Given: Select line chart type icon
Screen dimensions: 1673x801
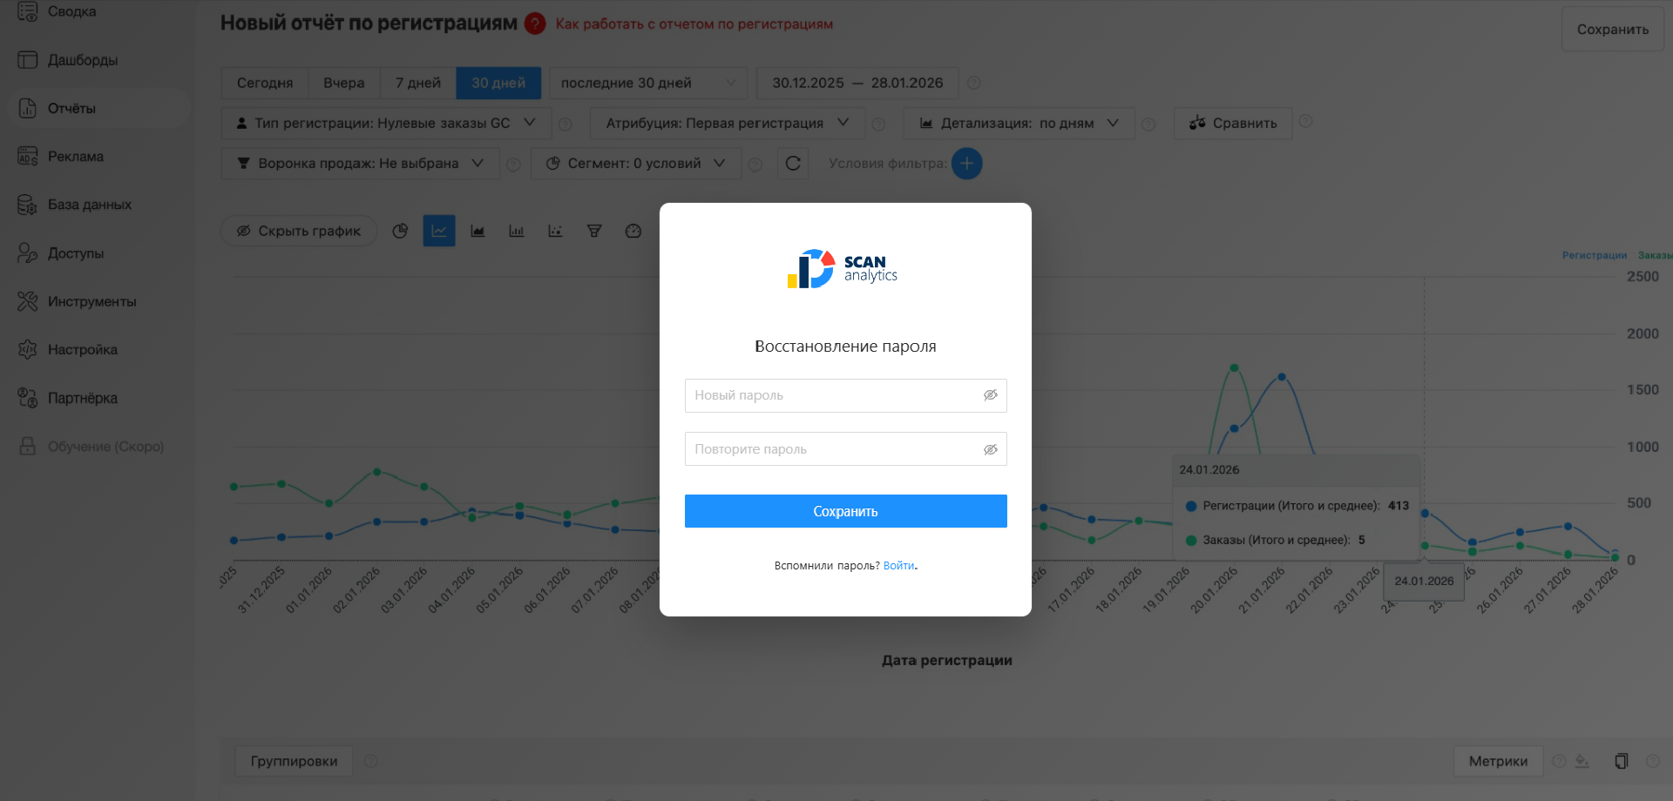Looking at the screenshot, I should (439, 231).
